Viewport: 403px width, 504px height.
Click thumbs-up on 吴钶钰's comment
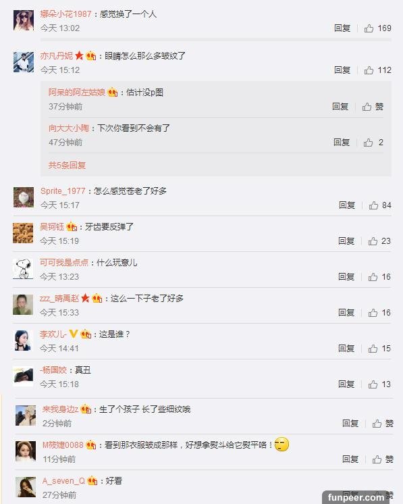click(373, 241)
